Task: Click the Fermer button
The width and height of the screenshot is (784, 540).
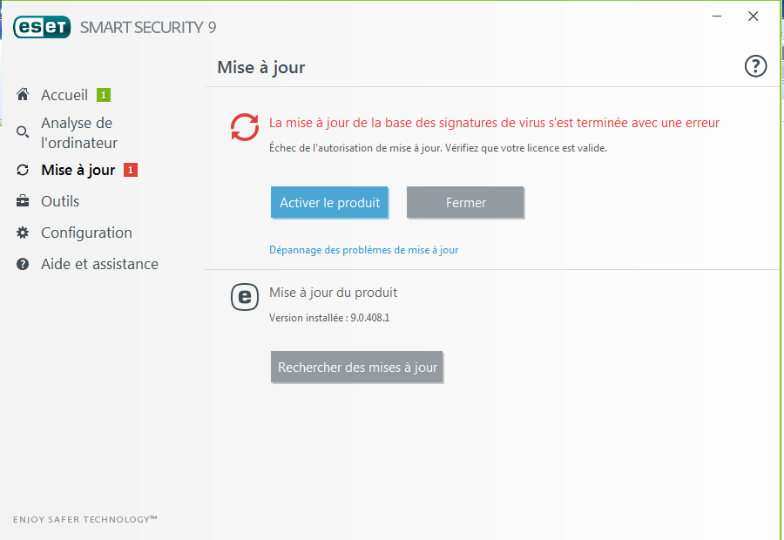Action: 465,202
